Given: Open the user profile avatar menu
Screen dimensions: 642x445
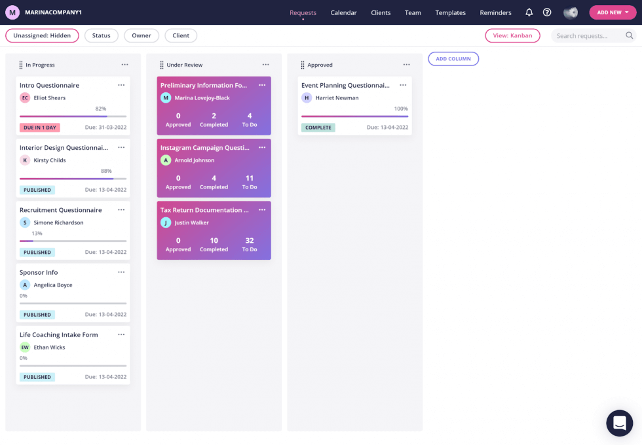Looking at the screenshot, I should (x=569, y=12).
